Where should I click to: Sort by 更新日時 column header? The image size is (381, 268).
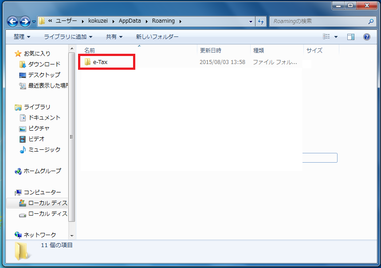210,50
